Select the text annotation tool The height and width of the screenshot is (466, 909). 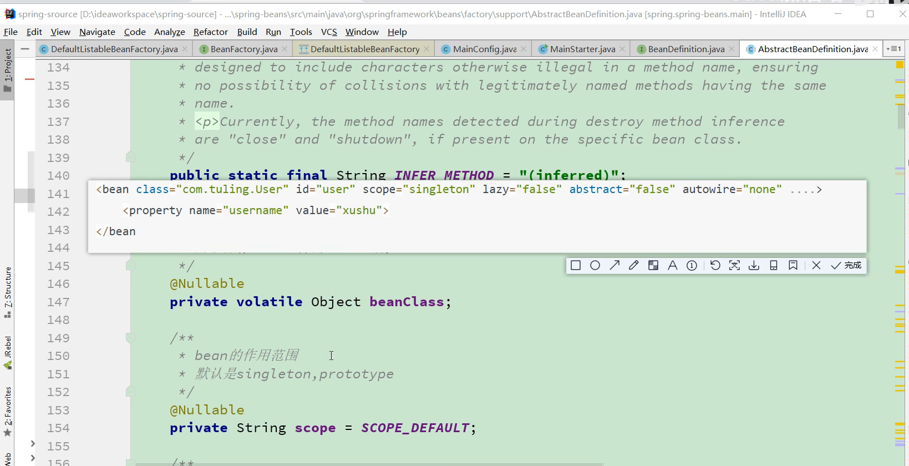point(672,266)
